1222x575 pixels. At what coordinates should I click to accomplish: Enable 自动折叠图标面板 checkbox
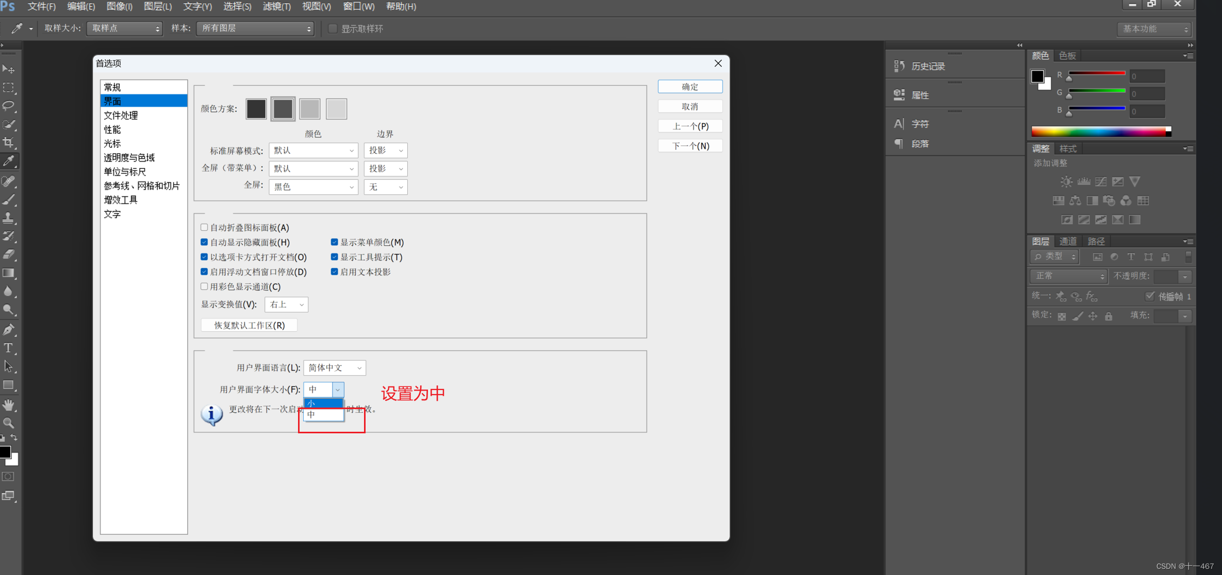pos(205,227)
